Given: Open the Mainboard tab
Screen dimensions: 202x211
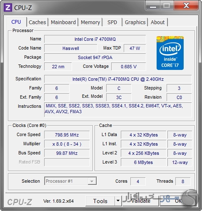Looking at the screenshot, I should click(63, 22).
